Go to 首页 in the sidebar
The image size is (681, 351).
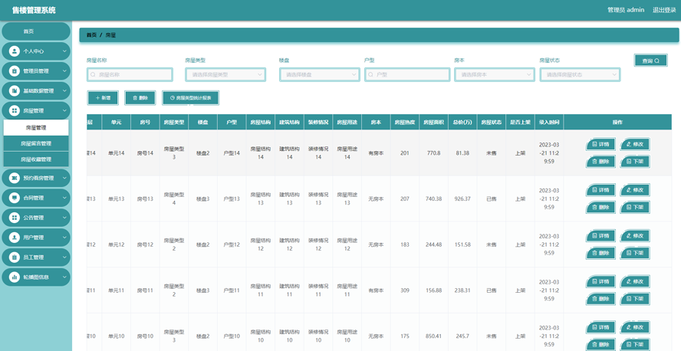35,31
